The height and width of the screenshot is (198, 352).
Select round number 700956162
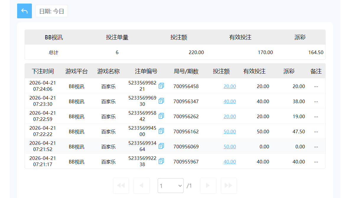(186, 132)
